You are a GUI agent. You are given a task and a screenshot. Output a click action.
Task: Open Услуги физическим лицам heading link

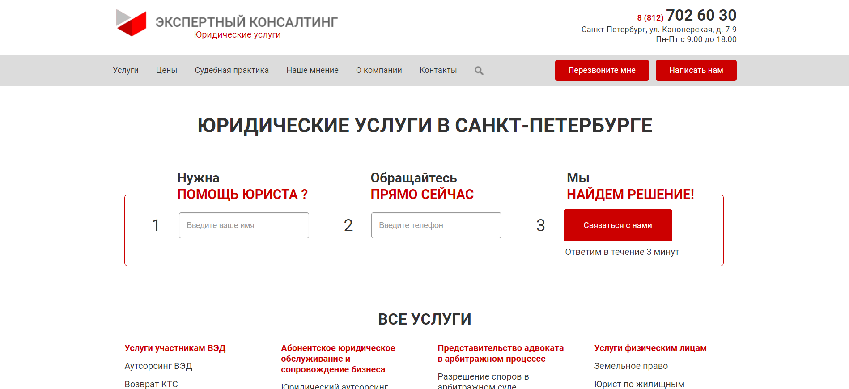[650, 348]
